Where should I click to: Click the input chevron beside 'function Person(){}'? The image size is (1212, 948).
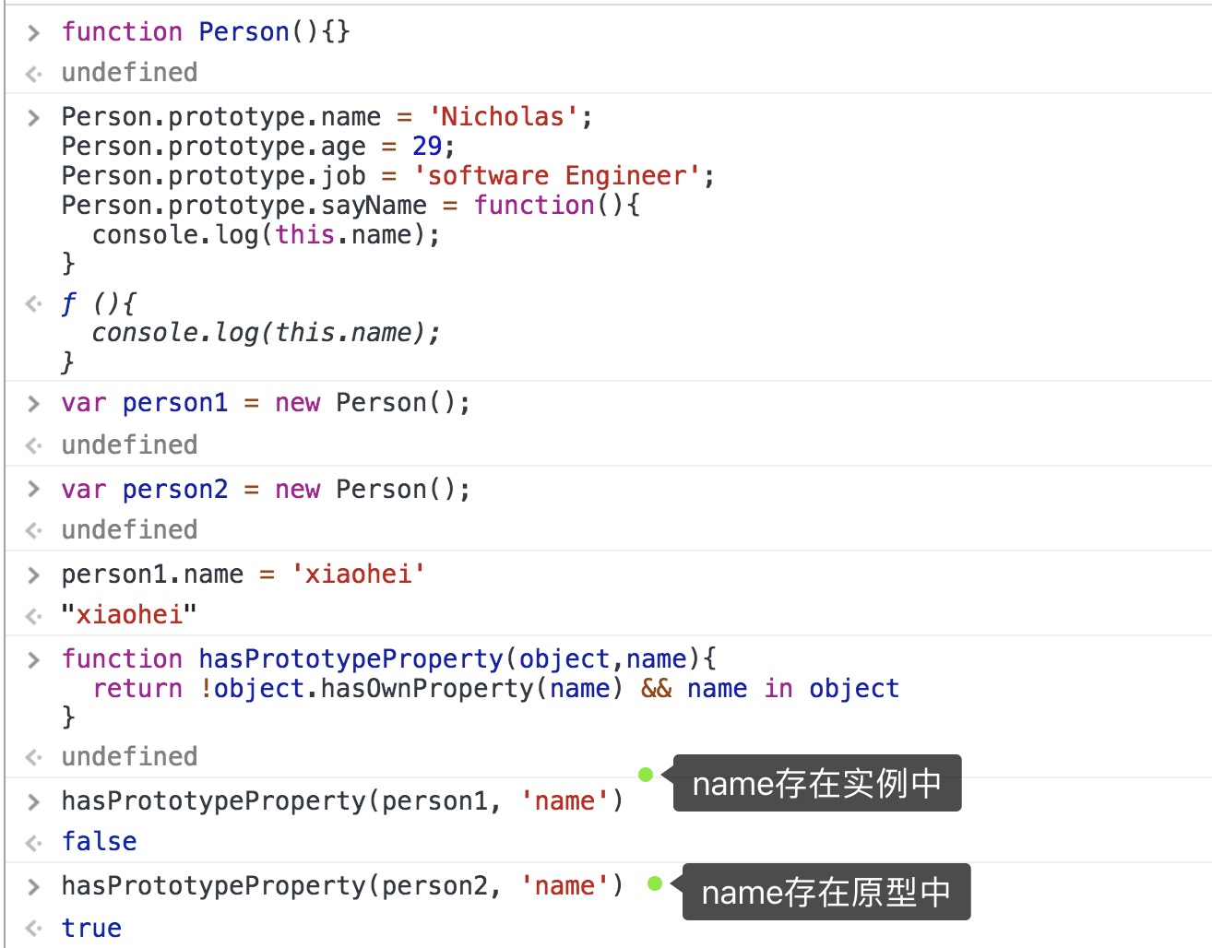[34, 33]
